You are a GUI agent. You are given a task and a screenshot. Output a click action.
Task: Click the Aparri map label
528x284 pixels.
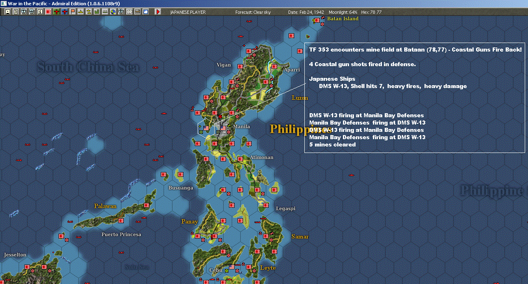click(292, 70)
